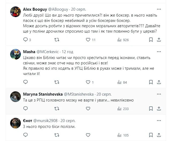
Task: Share Maryna Stanishevska's tweet
Action: pos(159,108)
